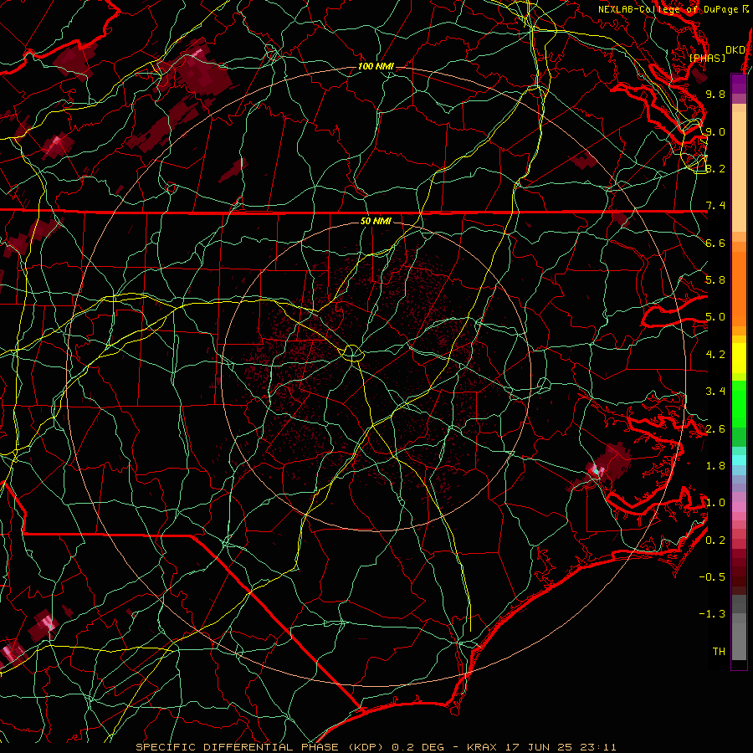Screen dimensions: 753x753
Task: Click the 1.0 scale label
Action: click(x=715, y=503)
